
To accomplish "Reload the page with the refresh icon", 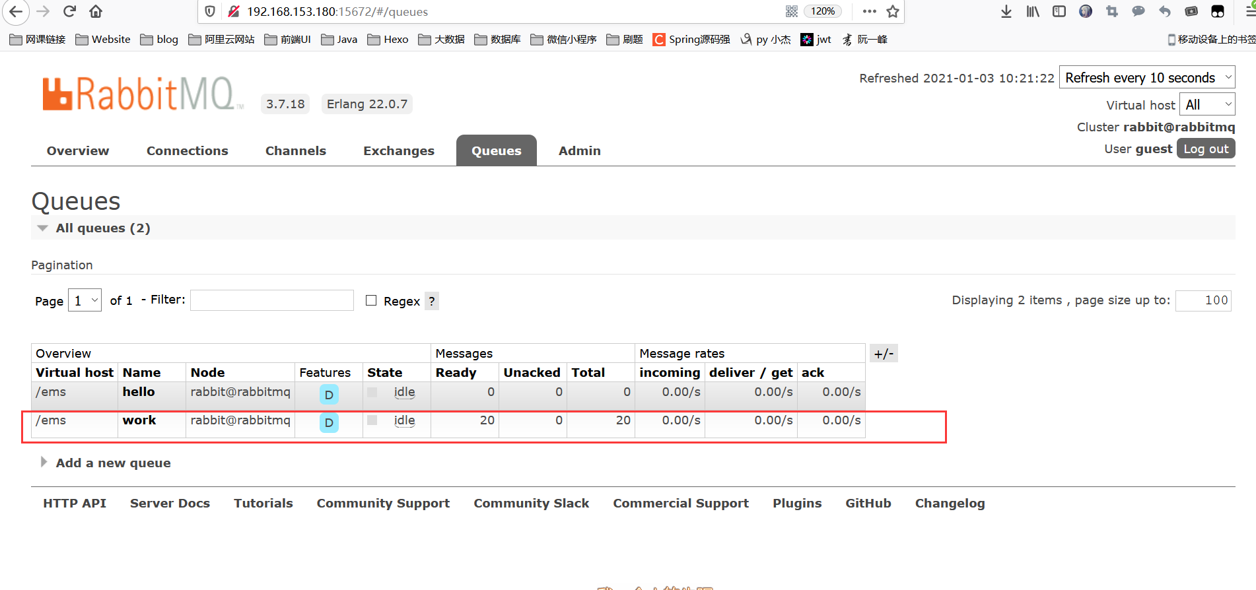I will [x=69, y=11].
